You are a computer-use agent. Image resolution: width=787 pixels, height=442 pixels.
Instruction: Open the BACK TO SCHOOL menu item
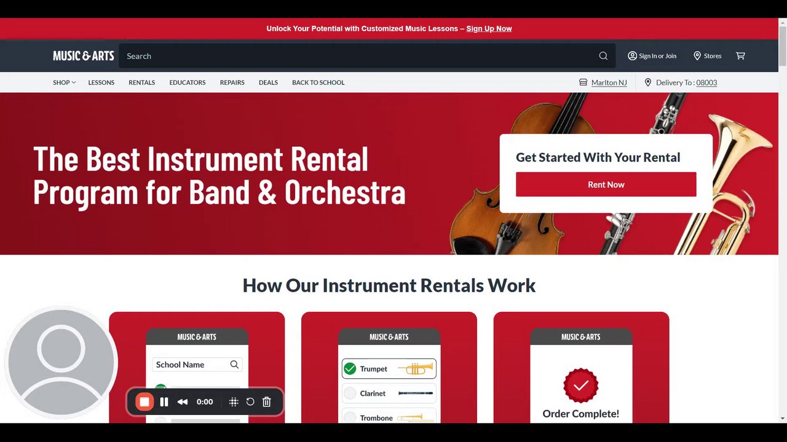pyautogui.click(x=318, y=82)
